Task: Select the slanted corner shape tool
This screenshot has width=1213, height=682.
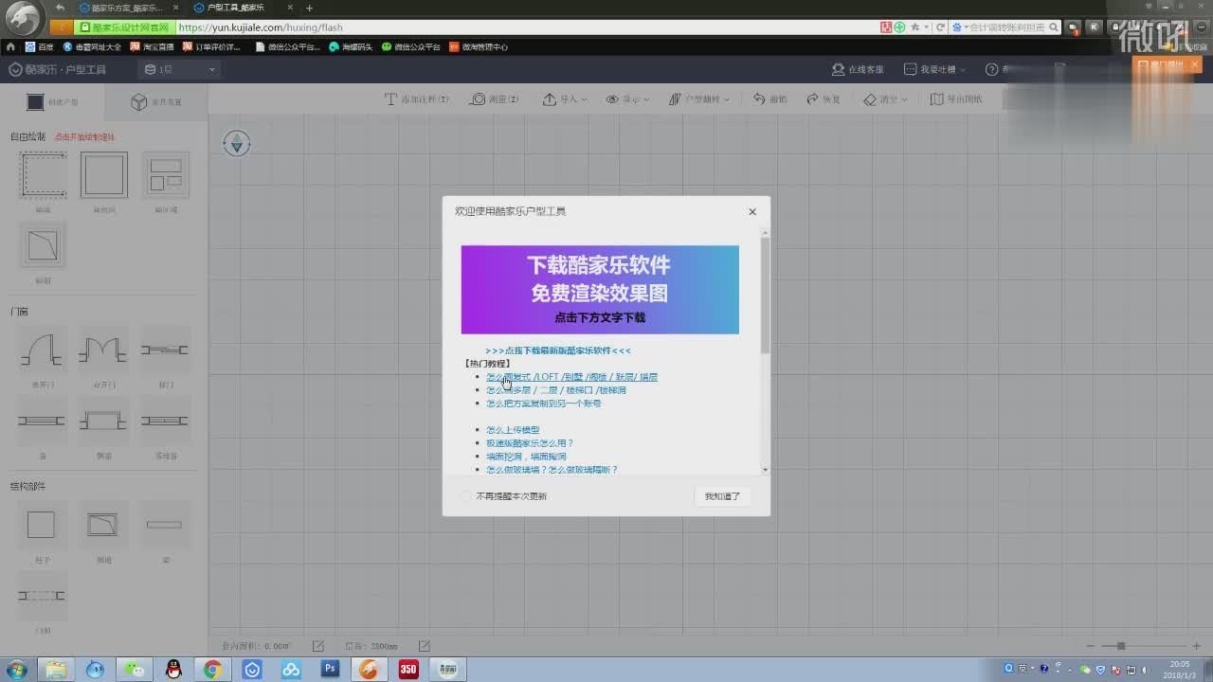Action: coord(43,246)
